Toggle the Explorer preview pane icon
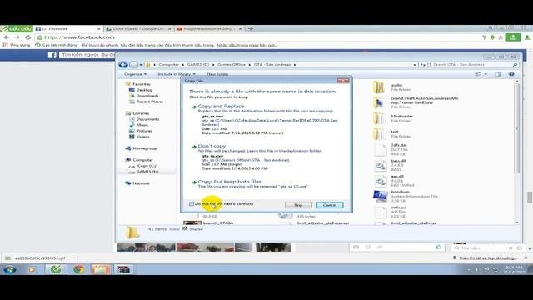The height and width of the screenshot is (300, 533). [498, 74]
